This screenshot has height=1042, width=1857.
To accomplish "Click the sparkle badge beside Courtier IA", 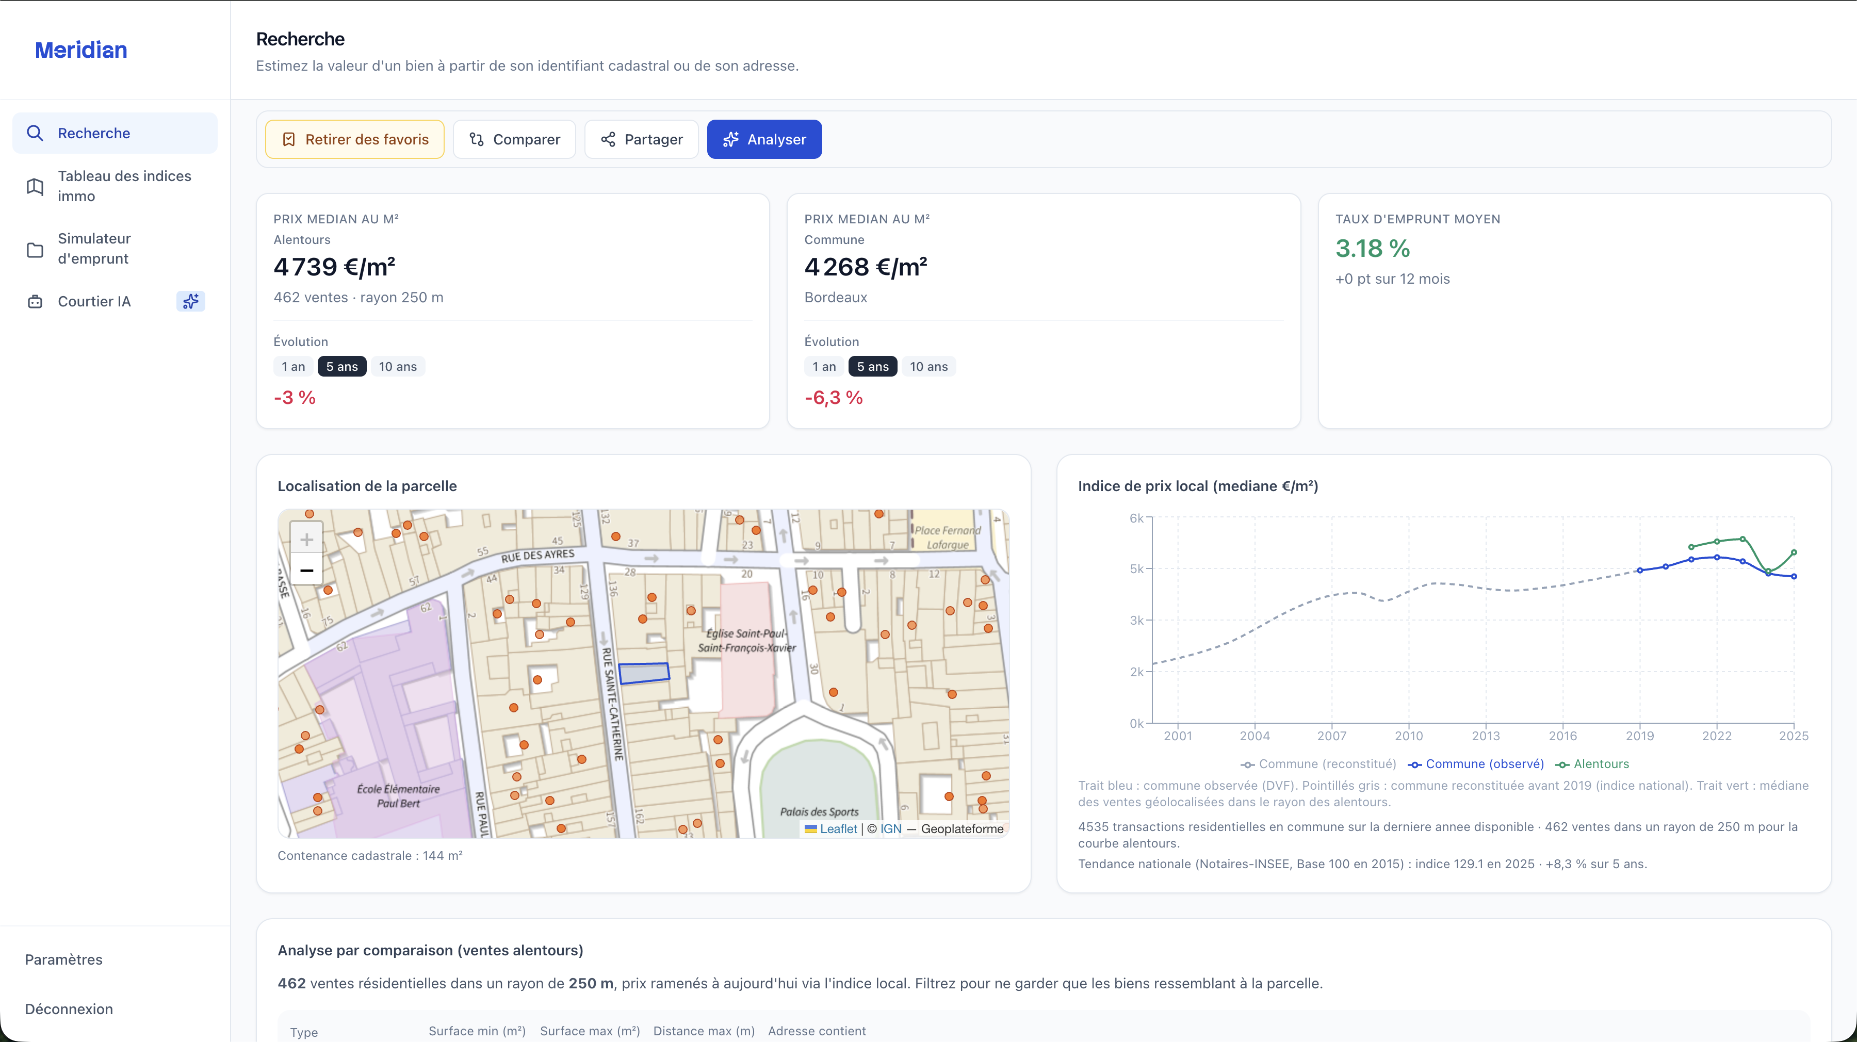I will click(x=190, y=301).
